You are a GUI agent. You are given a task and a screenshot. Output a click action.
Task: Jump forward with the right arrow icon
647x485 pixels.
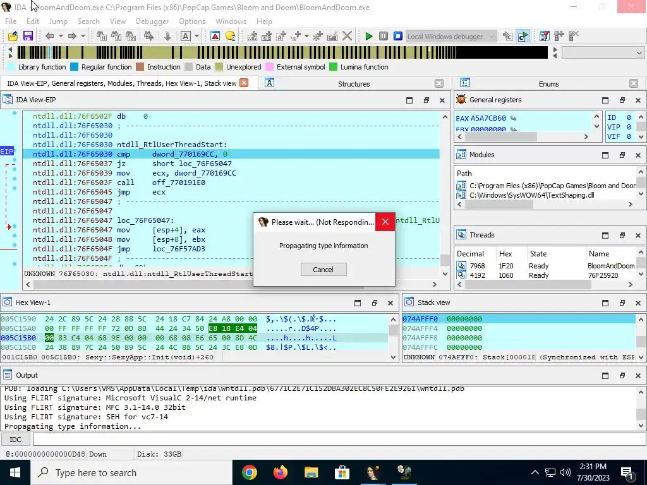(72, 36)
